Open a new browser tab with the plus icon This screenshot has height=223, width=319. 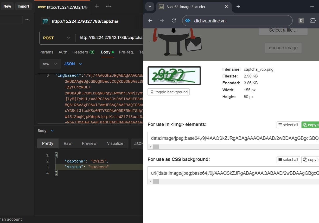[238, 7]
